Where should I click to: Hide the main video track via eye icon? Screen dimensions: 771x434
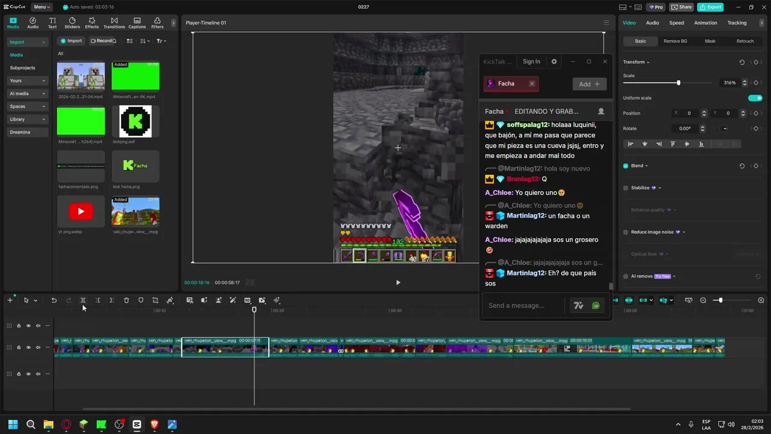tap(28, 347)
